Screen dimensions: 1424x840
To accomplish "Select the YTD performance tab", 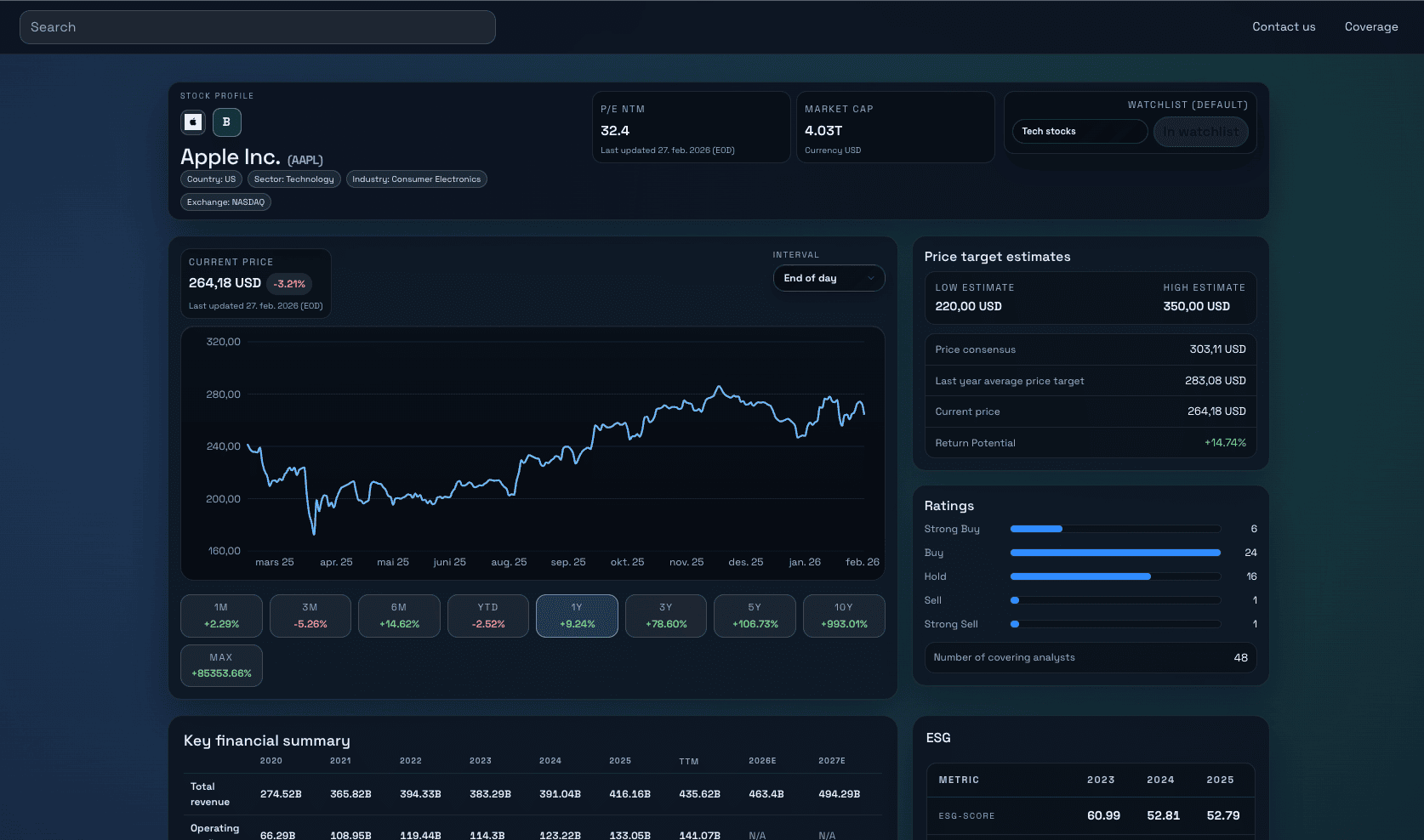I will point(487,616).
